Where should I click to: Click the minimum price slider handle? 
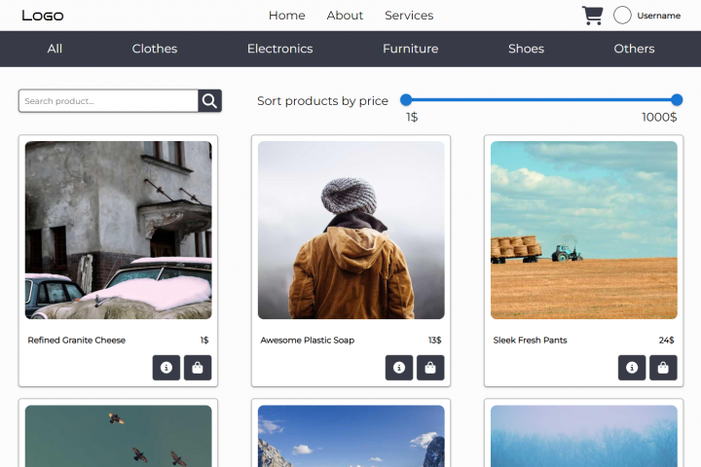(406, 99)
